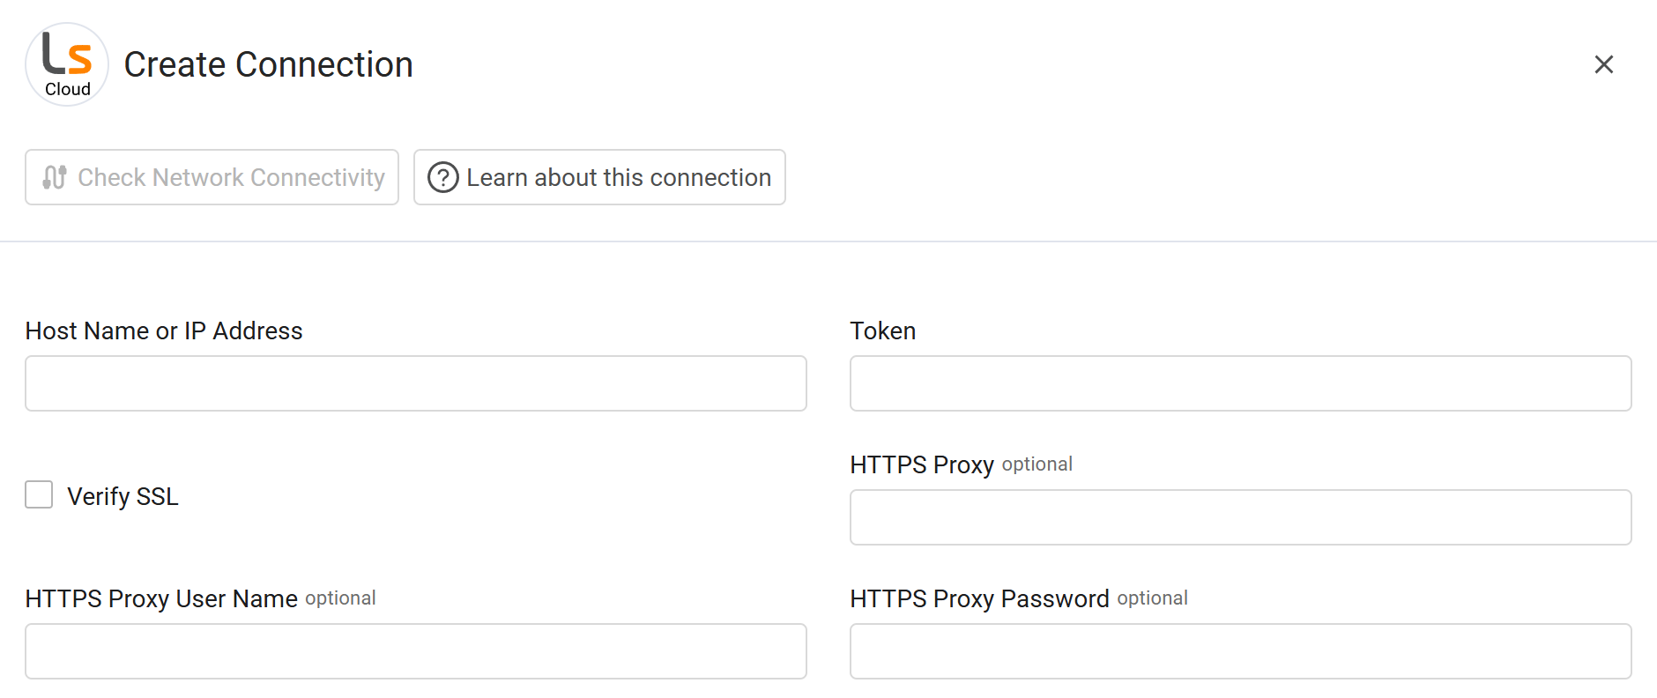Toggle SSL verification setting
This screenshot has height=698, width=1657.
point(39,495)
